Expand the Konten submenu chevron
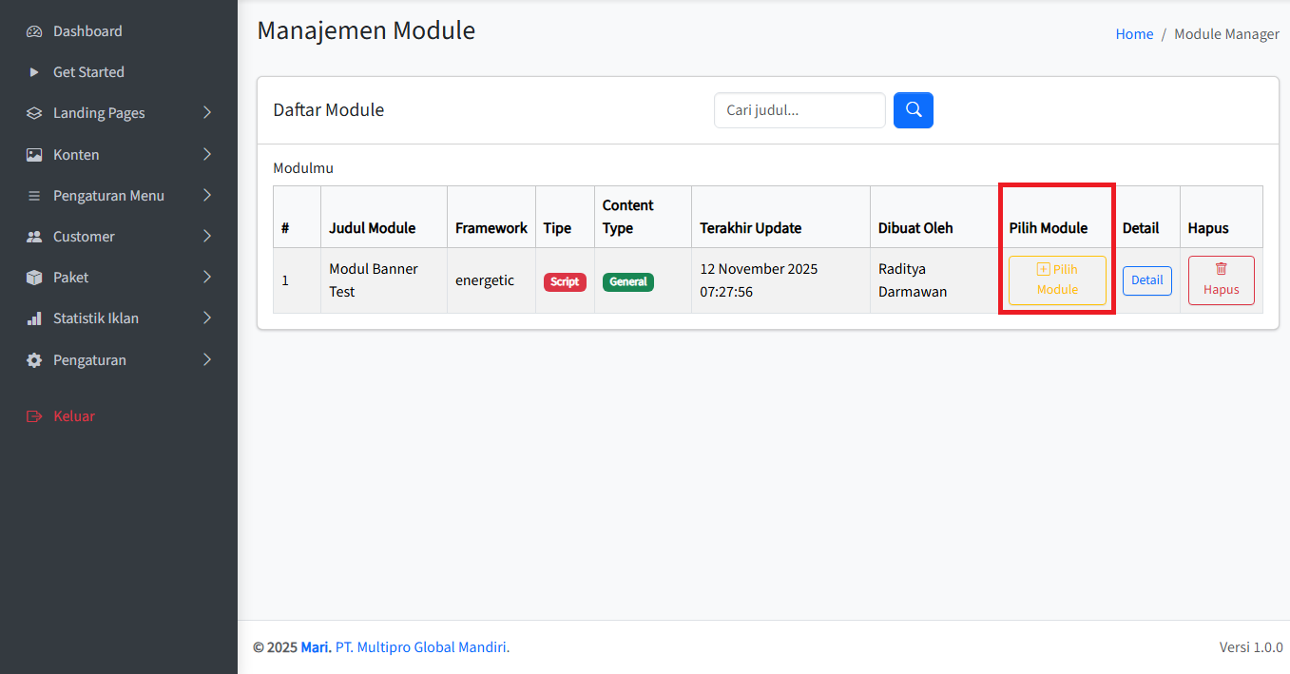Viewport: 1290px width, 674px height. [x=207, y=154]
